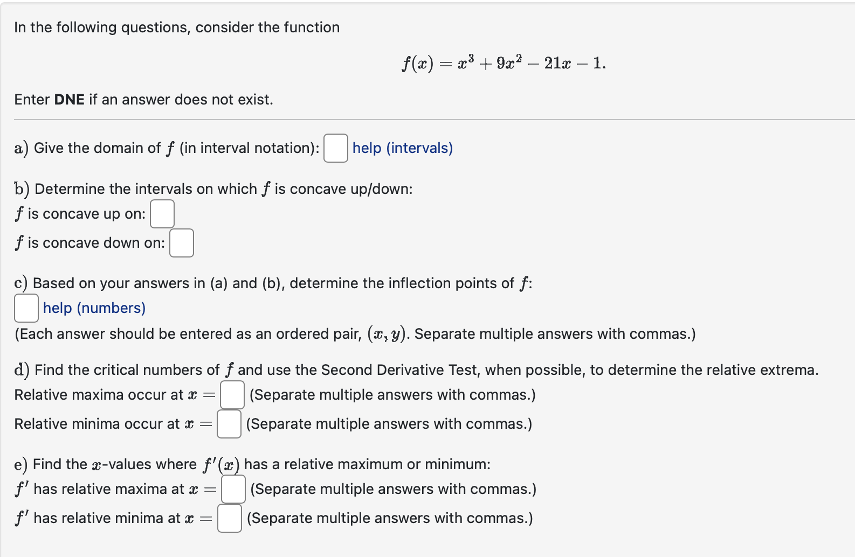The width and height of the screenshot is (855, 557).
Task: Click intervals help next to domain box
Action: tap(402, 148)
